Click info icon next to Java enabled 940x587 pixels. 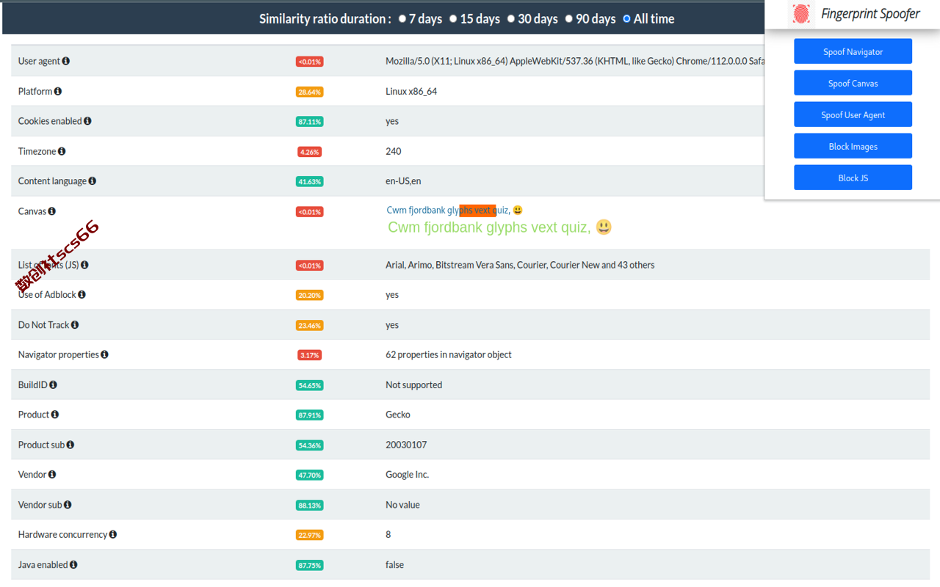(x=73, y=564)
